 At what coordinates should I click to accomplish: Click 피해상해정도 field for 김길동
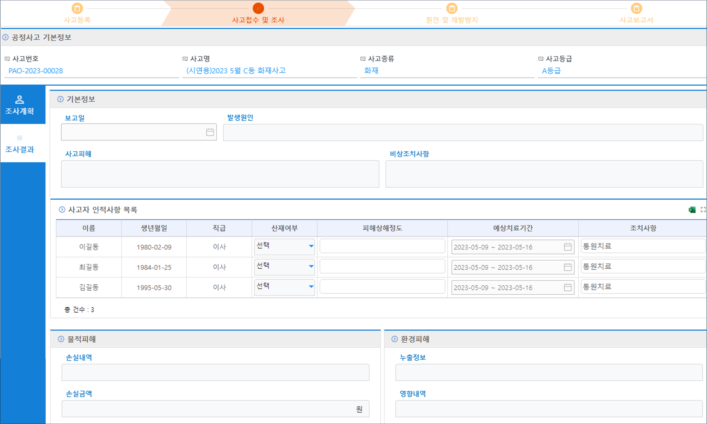pos(382,286)
